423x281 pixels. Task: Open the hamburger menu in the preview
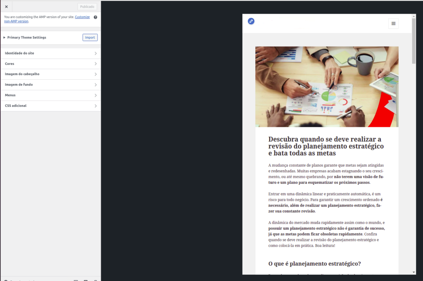pos(393,24)
